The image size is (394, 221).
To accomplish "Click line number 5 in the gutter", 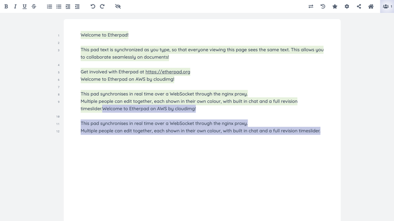I will [59, 72].
